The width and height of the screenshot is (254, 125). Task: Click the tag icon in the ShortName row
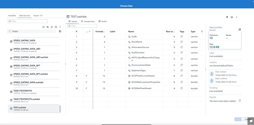[x=182, y=42]
